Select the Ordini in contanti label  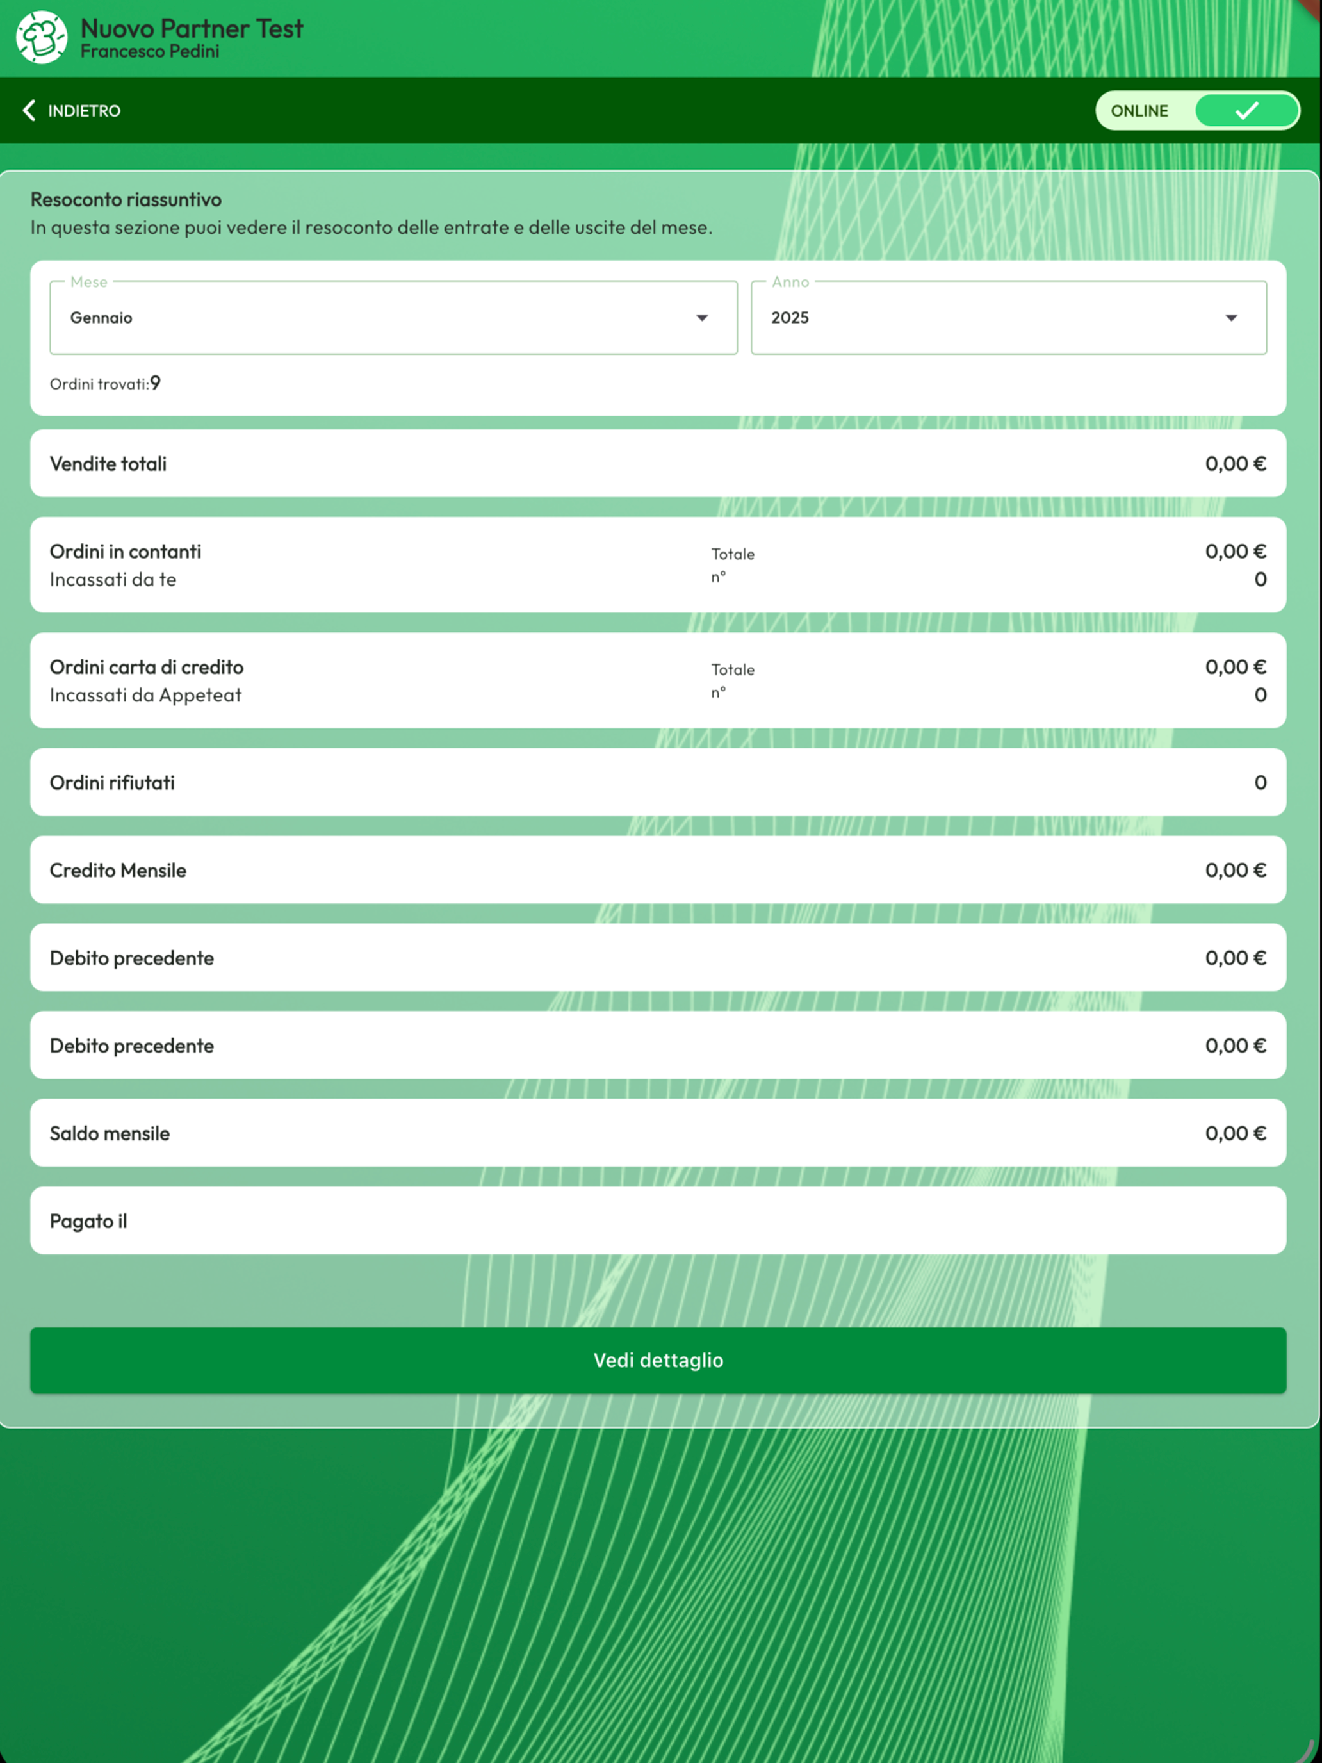125,552
